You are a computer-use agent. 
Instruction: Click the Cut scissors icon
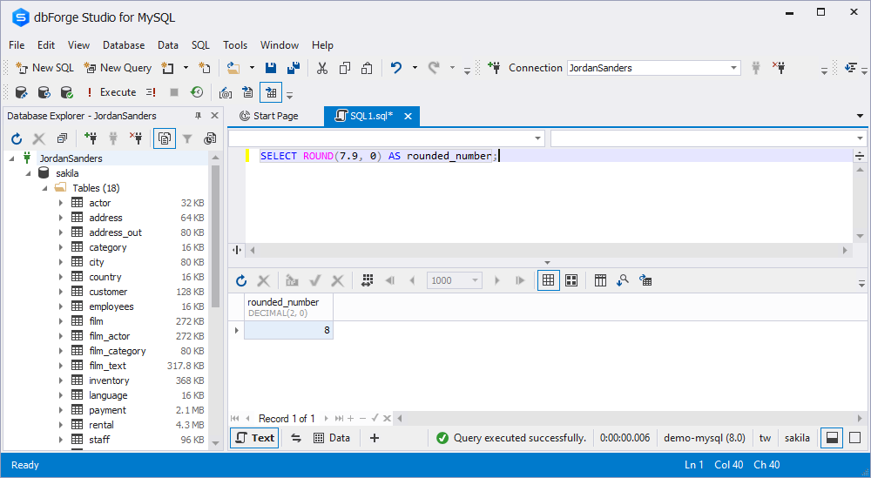click(x=322, y=68)
